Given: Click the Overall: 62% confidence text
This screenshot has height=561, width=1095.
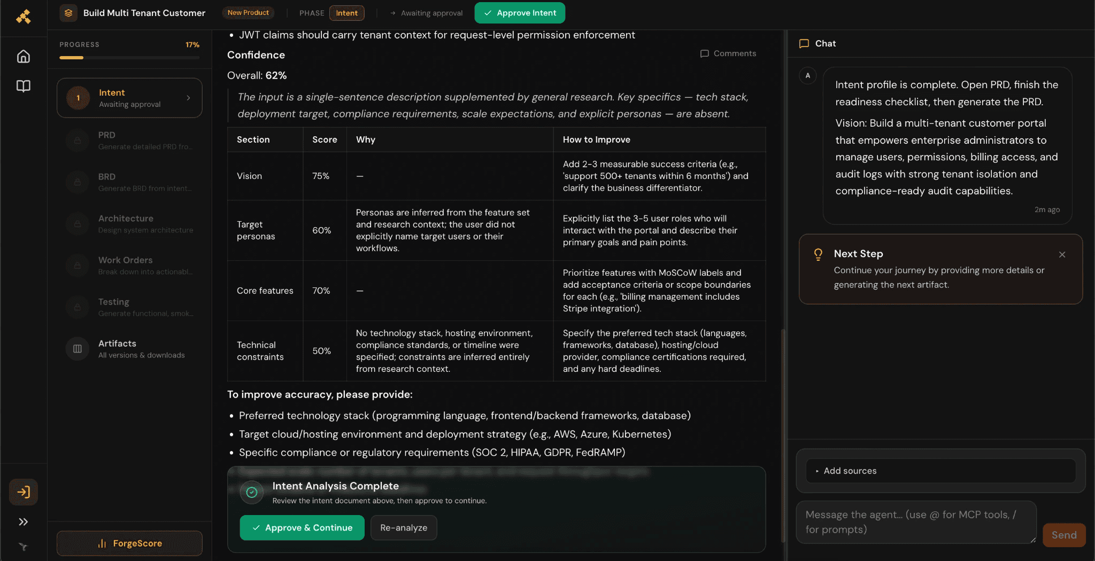Looking at the screenshot, I should point(257,75).
